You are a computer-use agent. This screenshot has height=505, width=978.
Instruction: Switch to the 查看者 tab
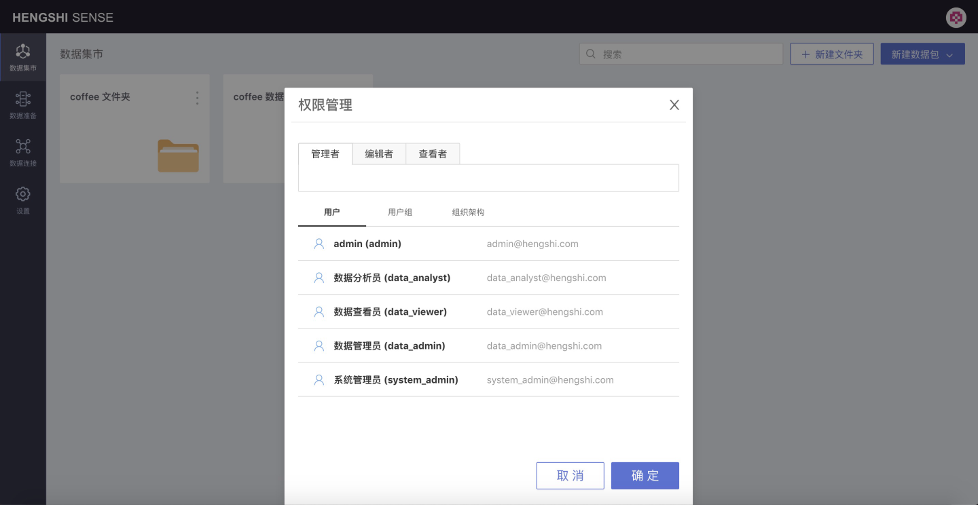(x=433, y=154)
